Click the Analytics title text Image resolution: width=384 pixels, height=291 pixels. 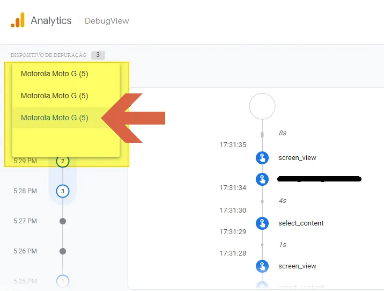pyautogui.click(x=51, y=20)
